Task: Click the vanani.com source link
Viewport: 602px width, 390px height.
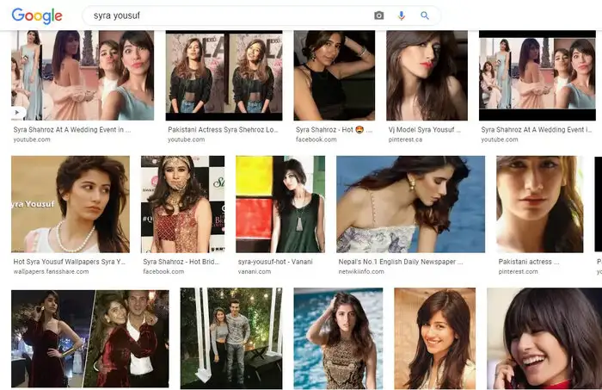Action: [x=254, y=271]
